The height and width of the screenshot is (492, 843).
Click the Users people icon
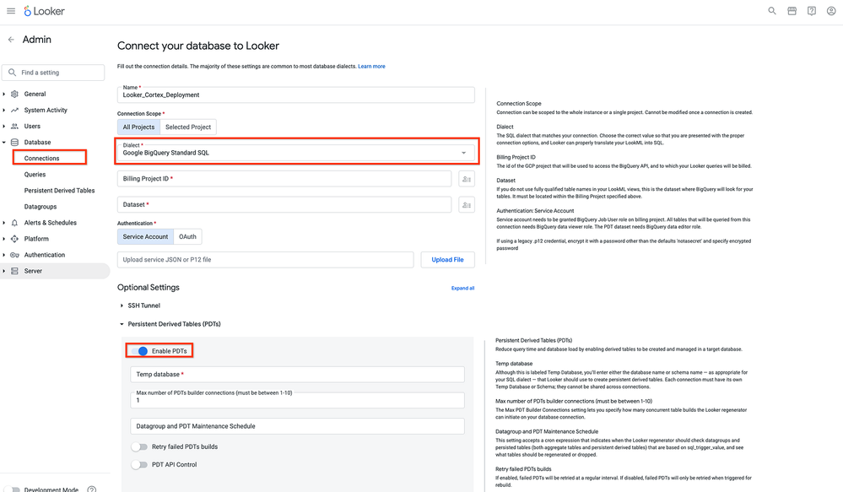coord(14,127)
